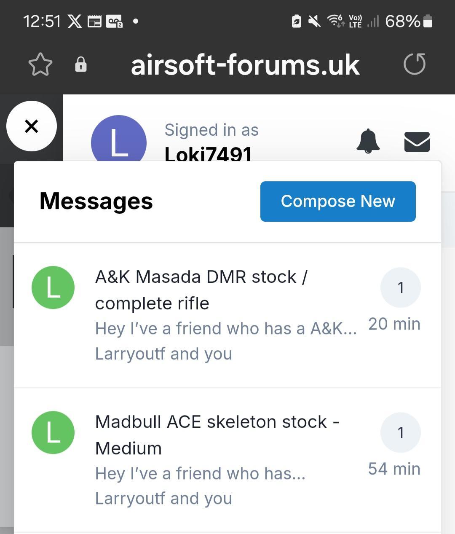This screenshot has height=534, width=455.
Task: Open the Madbull ACE skeleton stock conversation
Action: click(217, 435)
